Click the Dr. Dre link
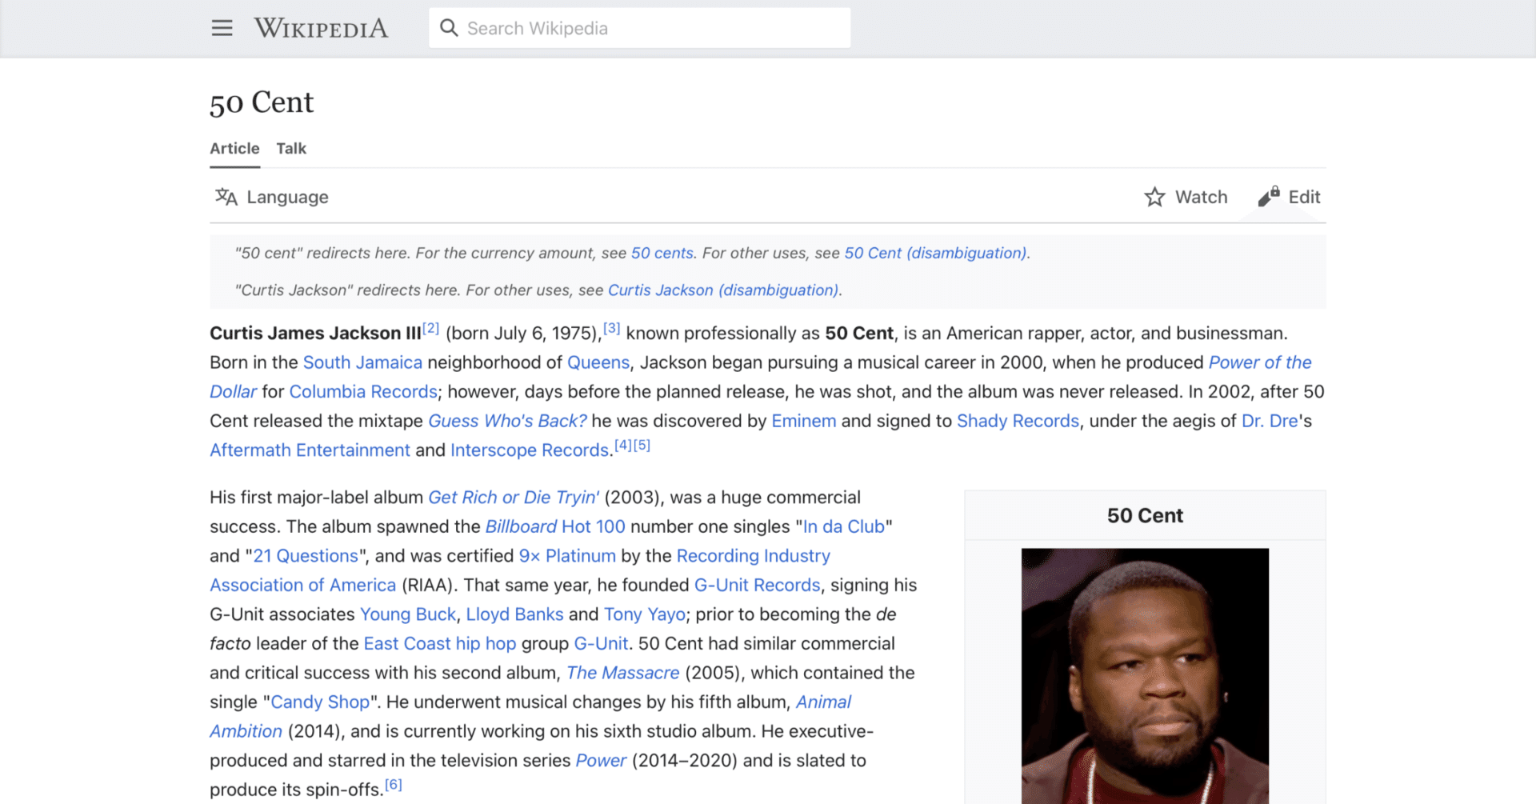The width and height of the screenshot is (1536, 804). point(1269,420)
